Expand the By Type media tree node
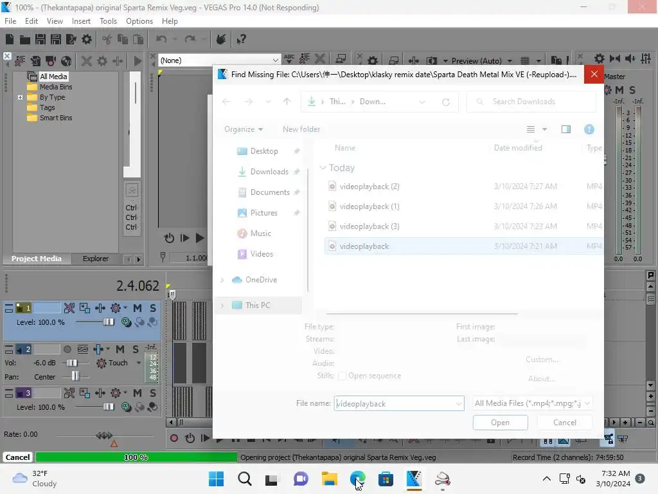The image size is (658, 494). [x=20, y=98]
